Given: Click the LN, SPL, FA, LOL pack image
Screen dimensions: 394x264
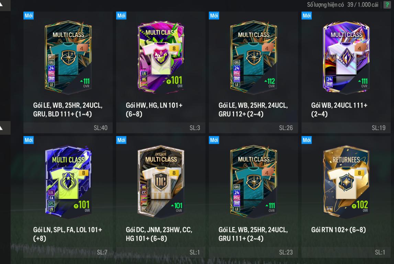Looking at the screenshot, I should pos(68,181).
